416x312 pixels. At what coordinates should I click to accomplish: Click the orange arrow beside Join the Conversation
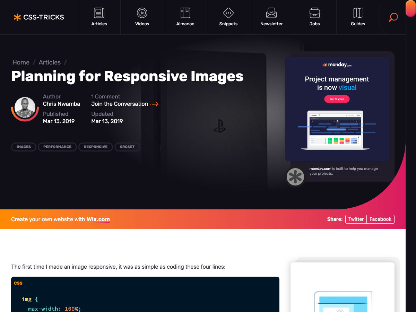[x=155, y=104]
